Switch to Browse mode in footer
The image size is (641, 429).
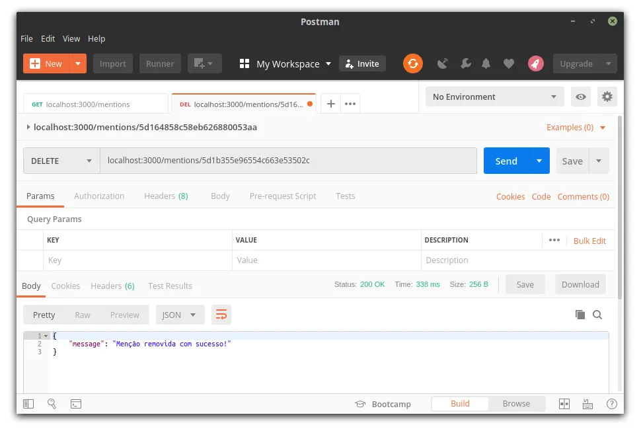tap(516, 404)
